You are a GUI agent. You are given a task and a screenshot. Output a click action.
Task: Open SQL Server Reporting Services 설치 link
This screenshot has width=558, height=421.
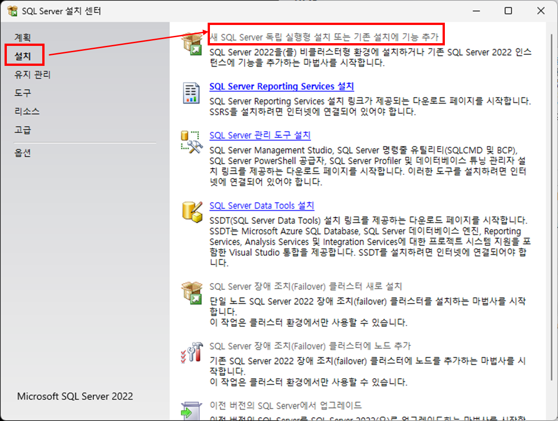pyautogui.click(x=282, y=86)
